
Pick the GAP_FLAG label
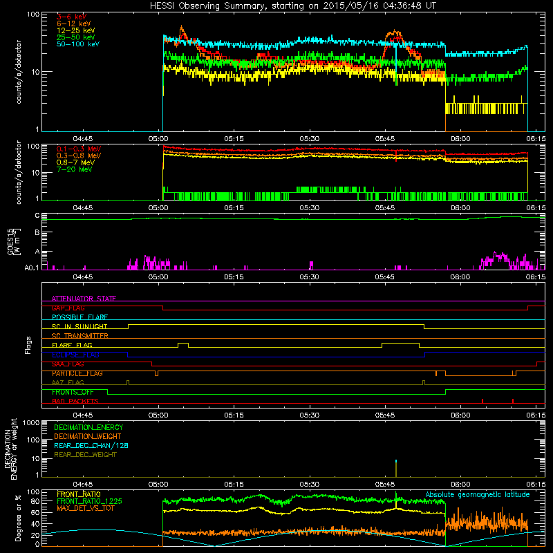68,308
